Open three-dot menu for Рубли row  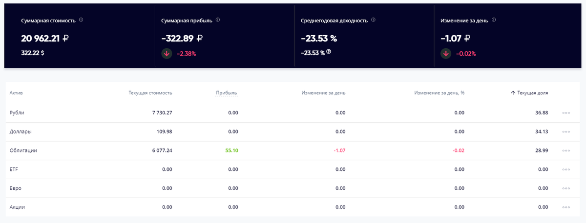tap(566, 113)
